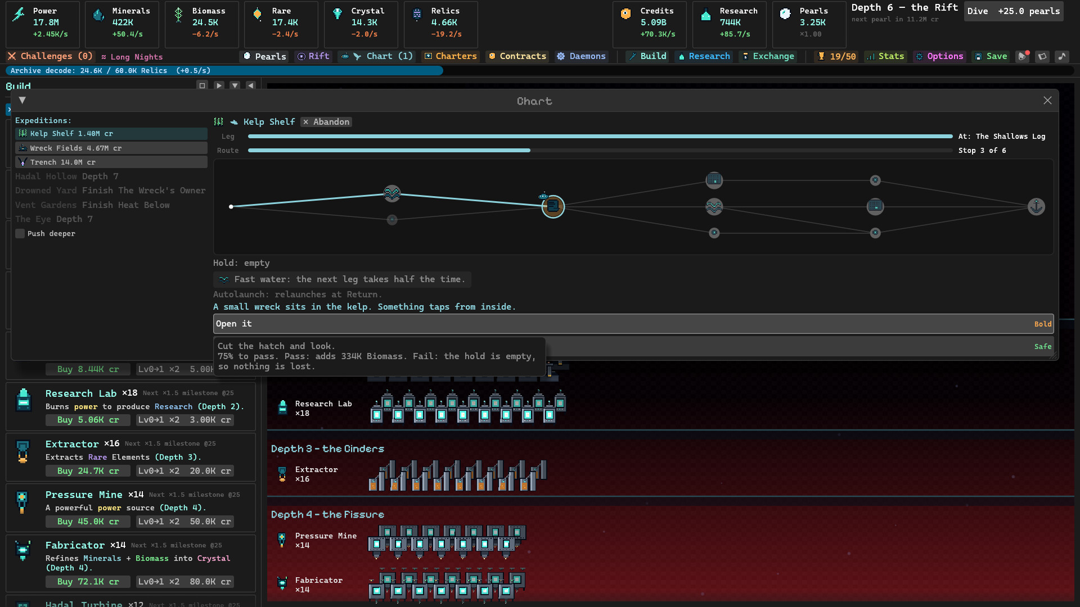This screenshot has height=607, width=1080.
Task: Open the Options menu
Action: click(x=939, y=56)
